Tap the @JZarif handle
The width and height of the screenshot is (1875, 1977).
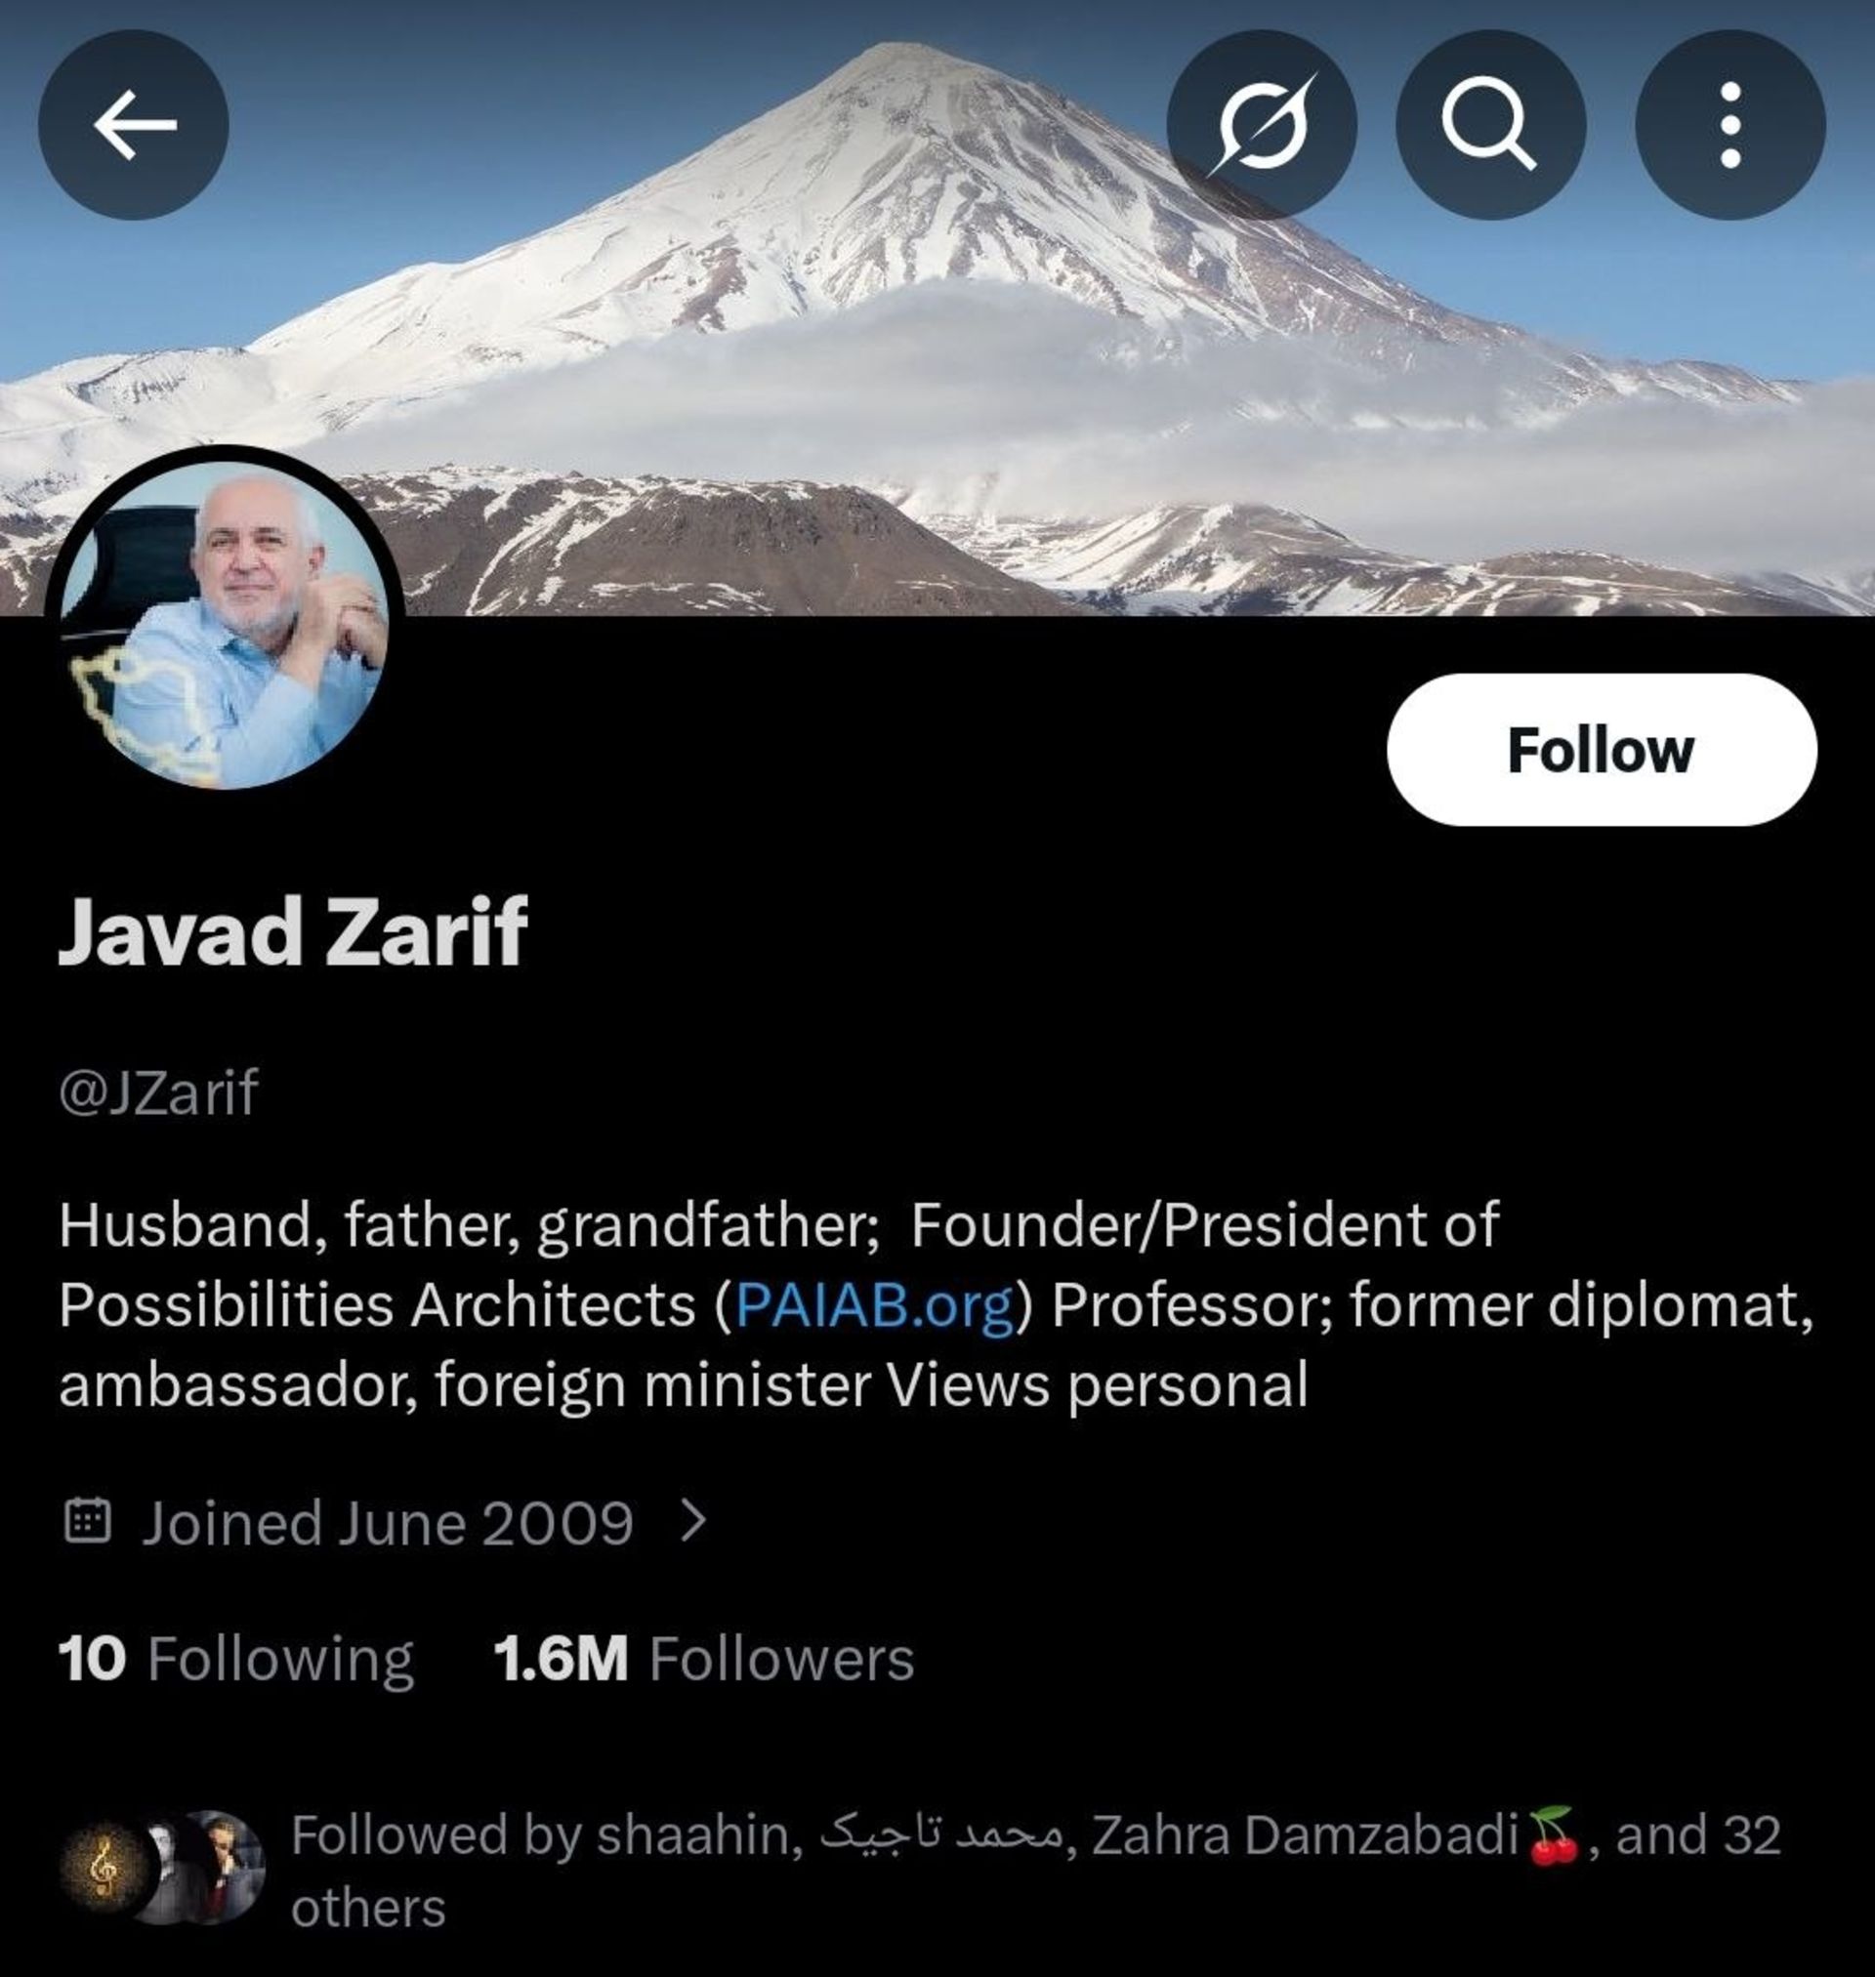pos(159,1091)
